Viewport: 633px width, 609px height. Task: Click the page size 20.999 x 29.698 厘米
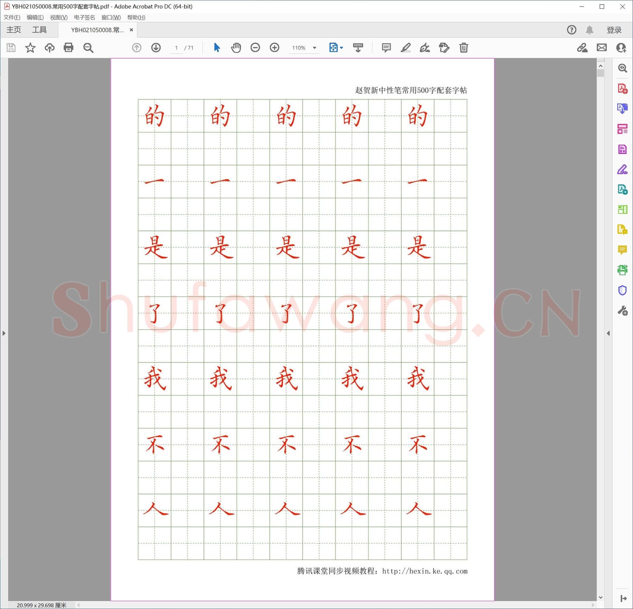pyautogui.click(x=41, y=605)
